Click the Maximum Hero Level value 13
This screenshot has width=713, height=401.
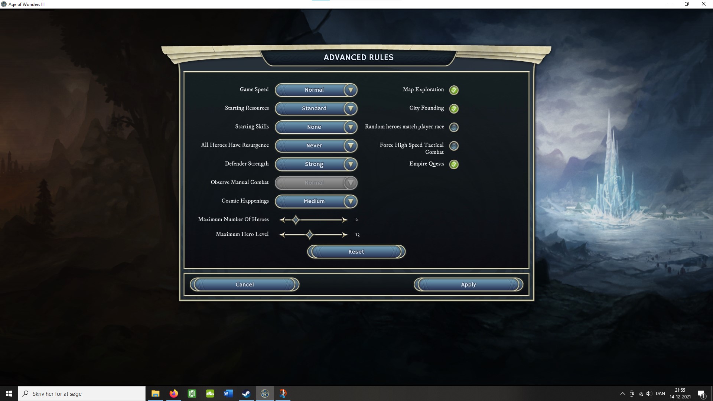tap(357, 235)
